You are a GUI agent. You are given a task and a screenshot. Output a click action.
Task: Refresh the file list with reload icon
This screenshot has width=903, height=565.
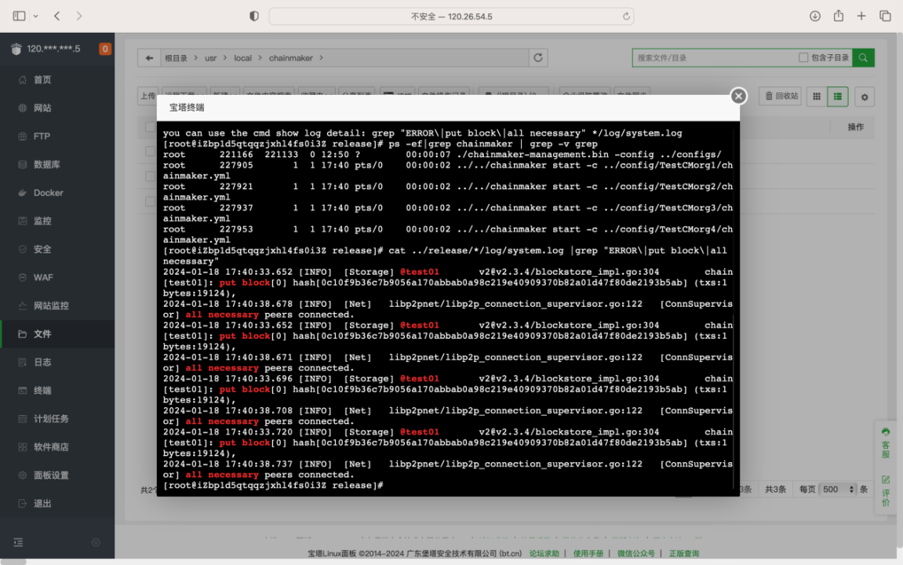pos(538,57)
